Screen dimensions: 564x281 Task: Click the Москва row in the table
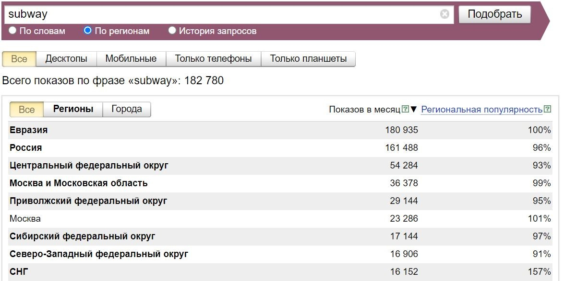pyautogui.click(x=25, y=219)
